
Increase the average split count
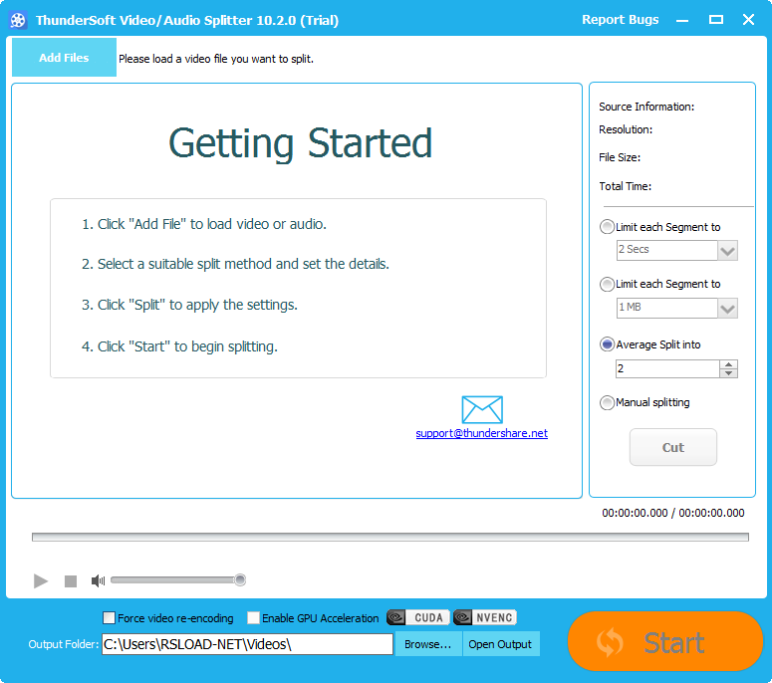[x=729, y=364]
